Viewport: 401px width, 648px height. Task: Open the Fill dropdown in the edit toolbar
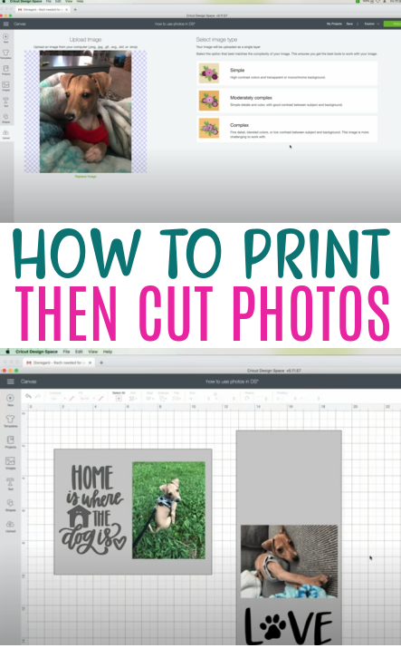87,399
